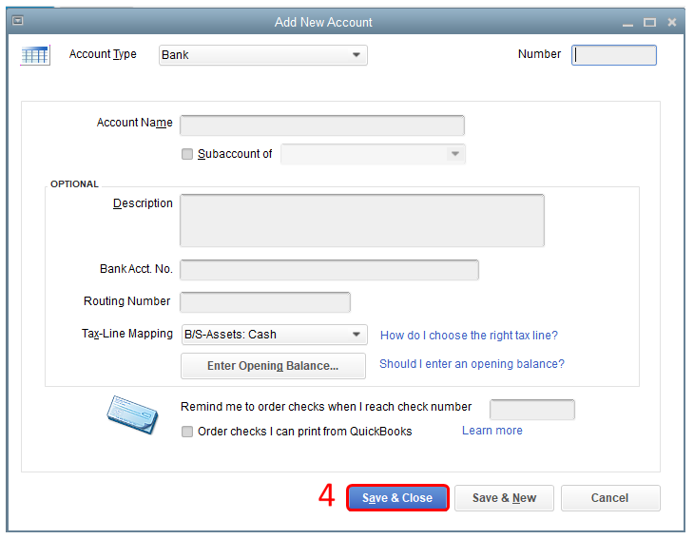694x539 pixels.
Task: Enable the Subaccount of checkbox
Action: pyautogui.click(x=187, y=154)
